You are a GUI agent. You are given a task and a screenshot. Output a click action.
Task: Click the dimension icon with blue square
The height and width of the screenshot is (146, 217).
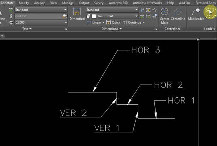(154, 16)
